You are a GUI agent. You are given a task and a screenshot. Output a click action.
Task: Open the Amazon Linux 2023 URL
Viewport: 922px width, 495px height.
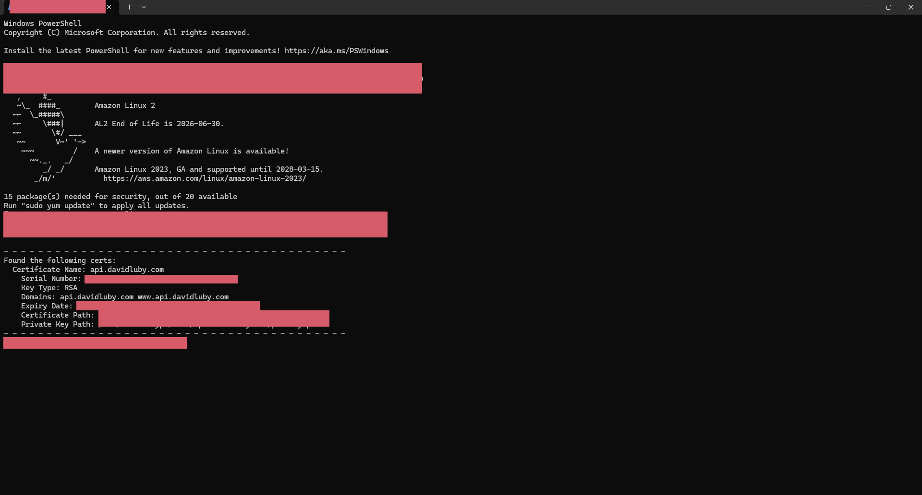coord(205,178)
